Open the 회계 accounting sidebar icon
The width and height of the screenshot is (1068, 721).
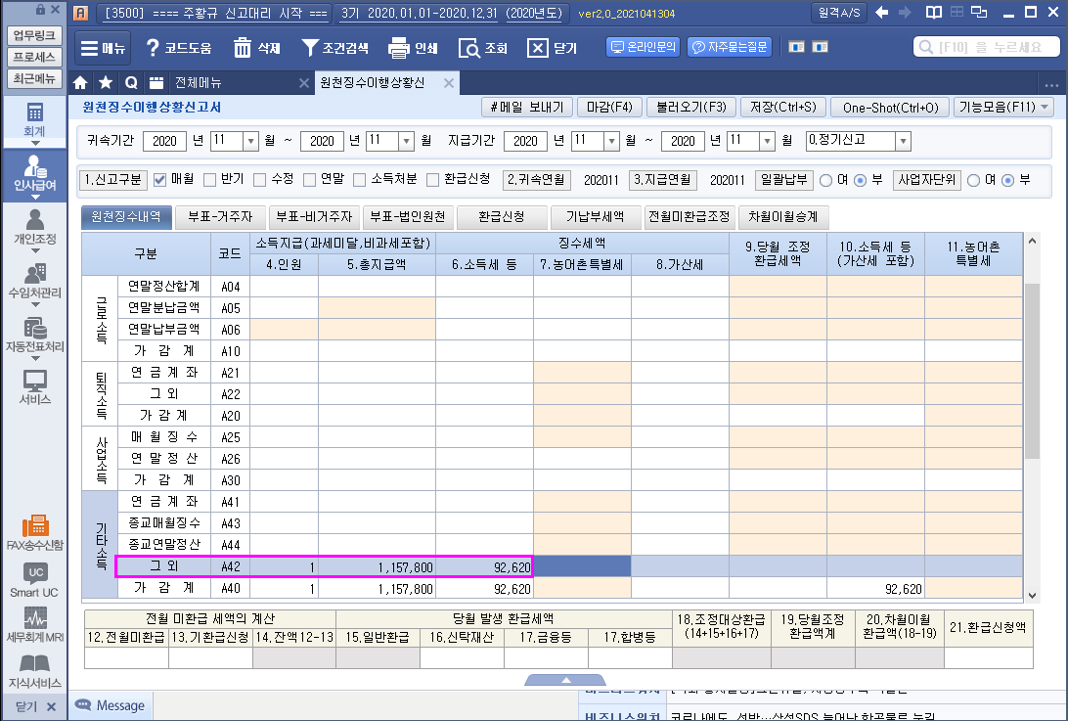[x=34, y=117]
